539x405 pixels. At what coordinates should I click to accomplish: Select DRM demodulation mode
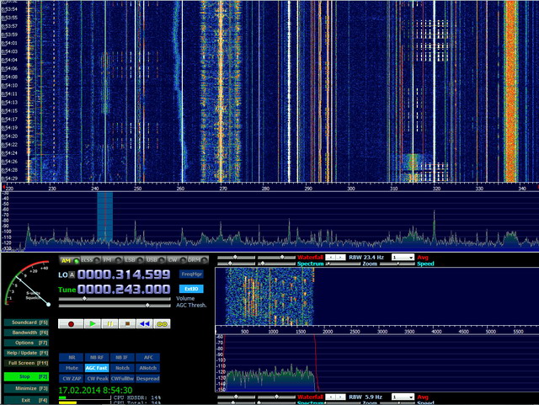coord(198,260)
